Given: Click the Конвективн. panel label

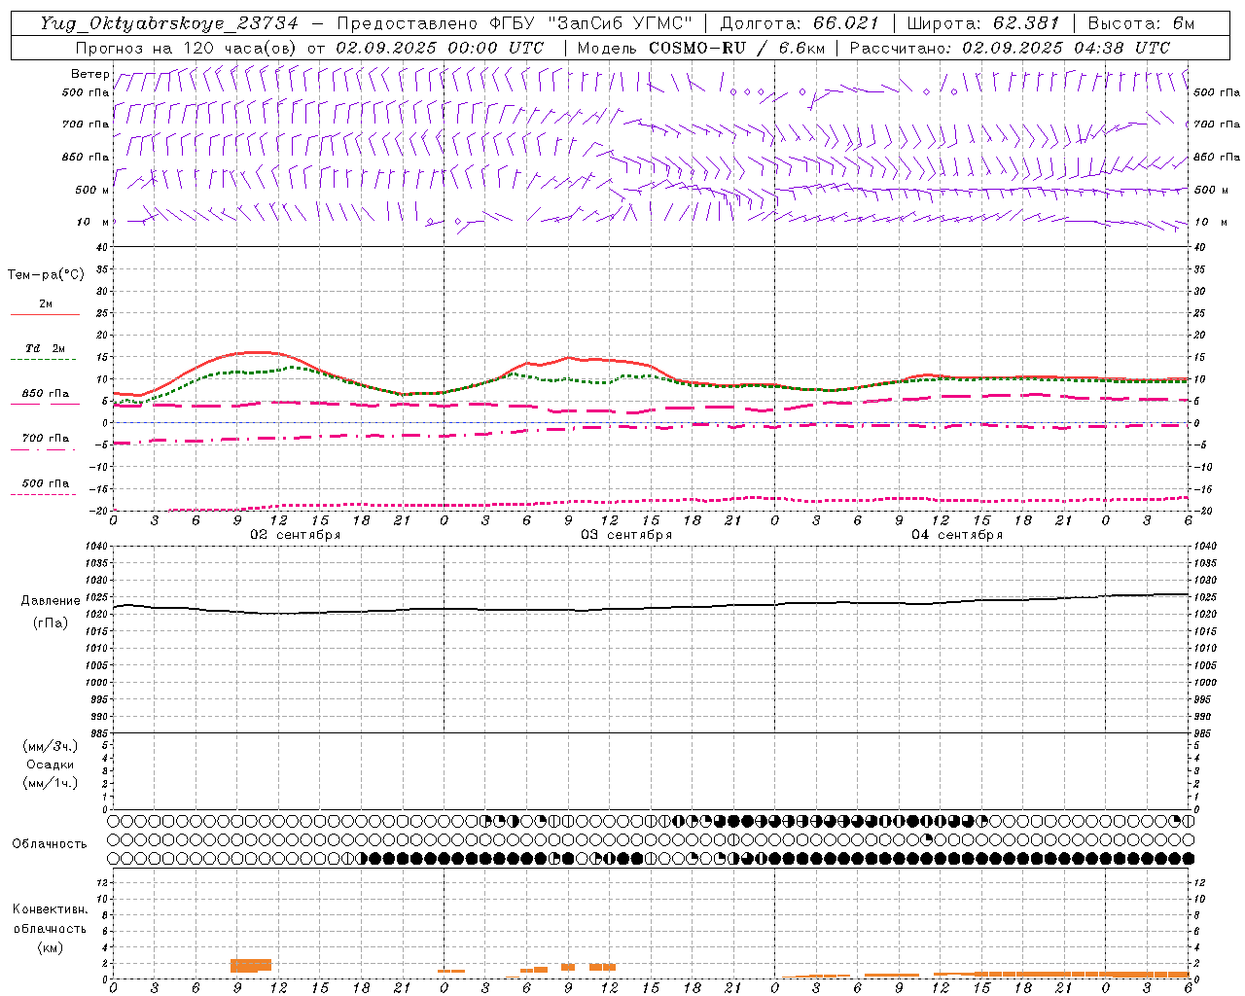Looking at the screenshot, I should pyautogui.click(x=50, y=909).
